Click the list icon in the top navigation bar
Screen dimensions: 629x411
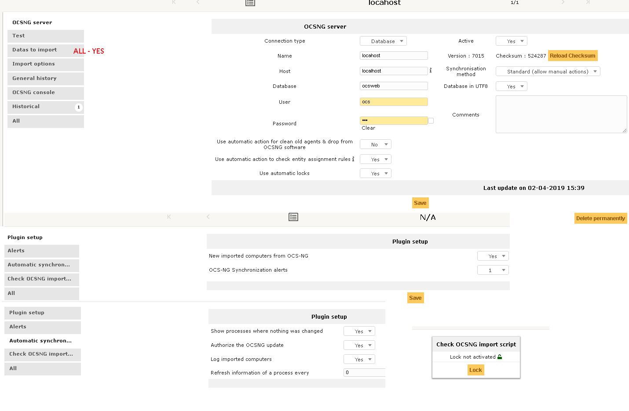250,3
